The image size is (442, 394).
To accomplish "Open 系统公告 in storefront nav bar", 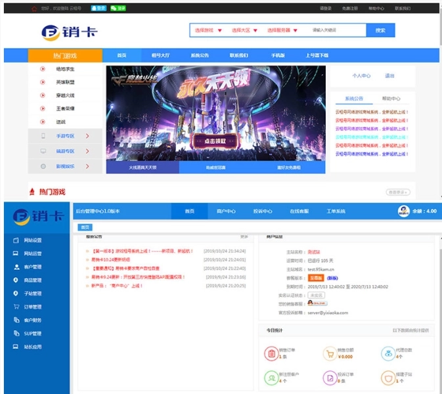I will pos(200,55).
